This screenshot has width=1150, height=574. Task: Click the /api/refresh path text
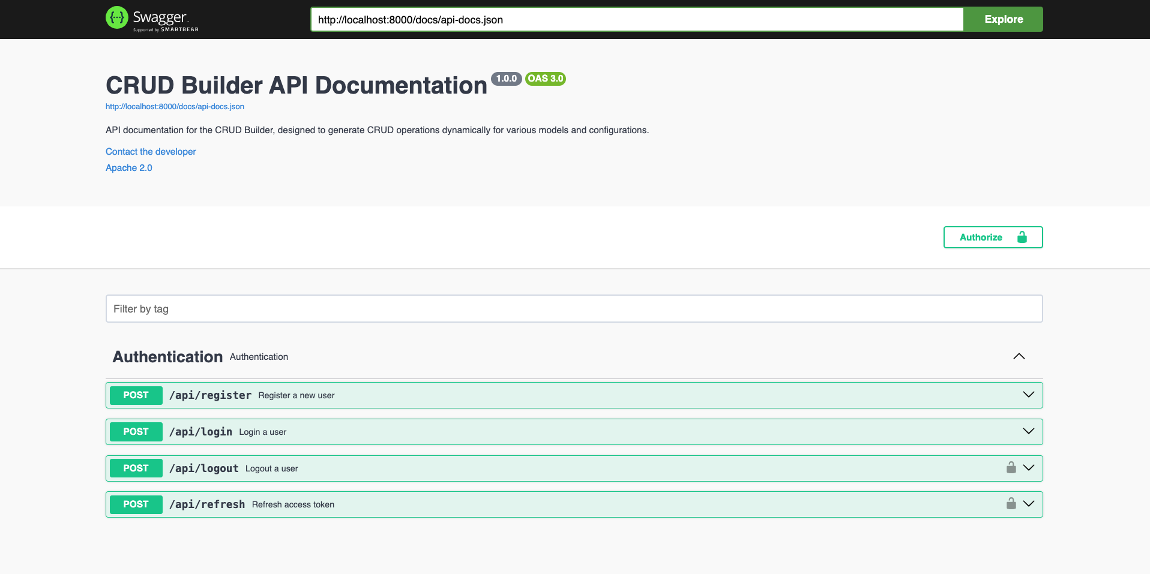[x=207, y=504]
